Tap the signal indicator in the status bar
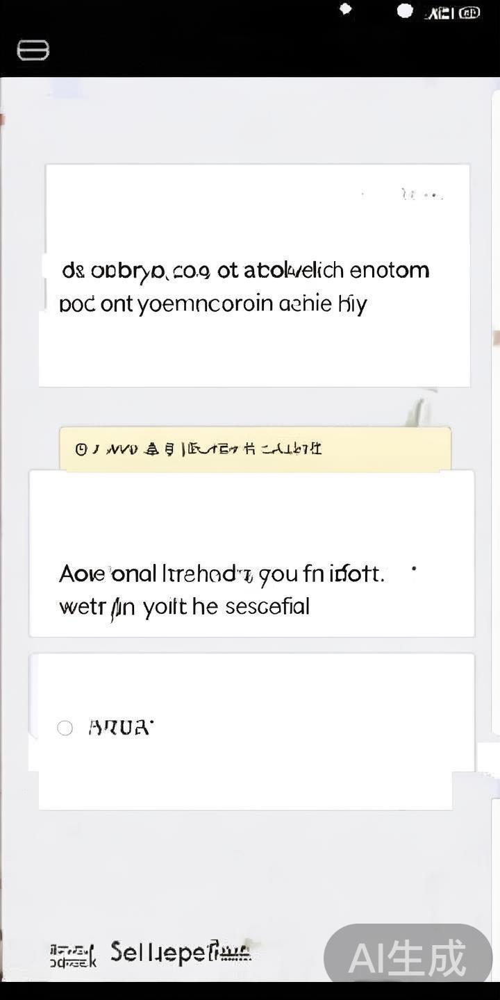 (x=440, y=12)
